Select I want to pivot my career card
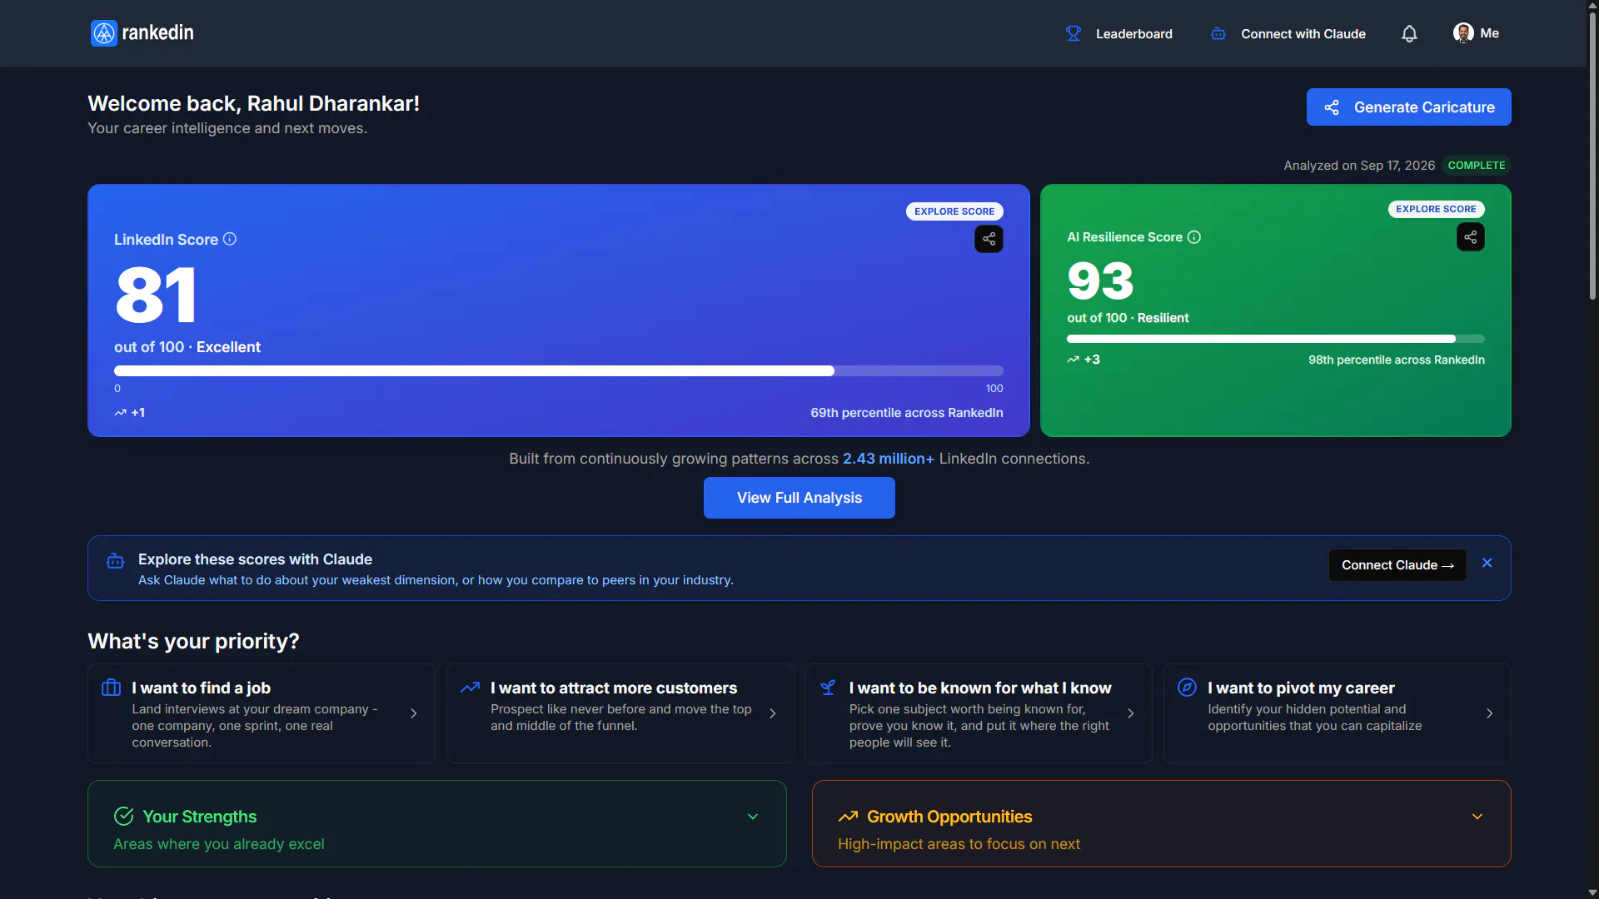Screen dimensions: 1599x899 pyautogui.click(x=1337, y=713)
